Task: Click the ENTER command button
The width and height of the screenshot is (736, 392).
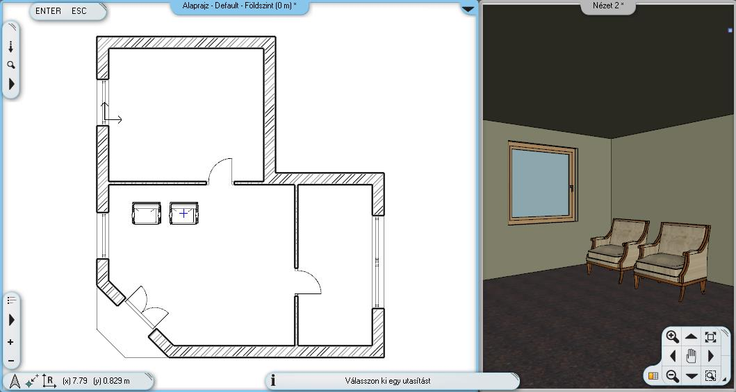Action: (49, 11)
